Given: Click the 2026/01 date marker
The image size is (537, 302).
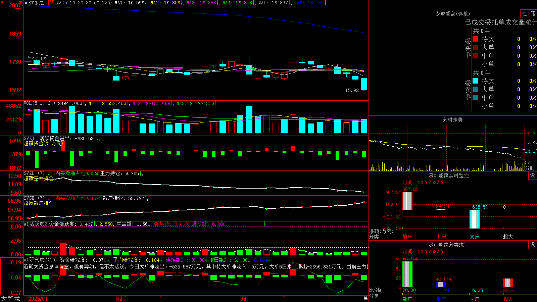Looking at the screenshot, I should 38,299.
